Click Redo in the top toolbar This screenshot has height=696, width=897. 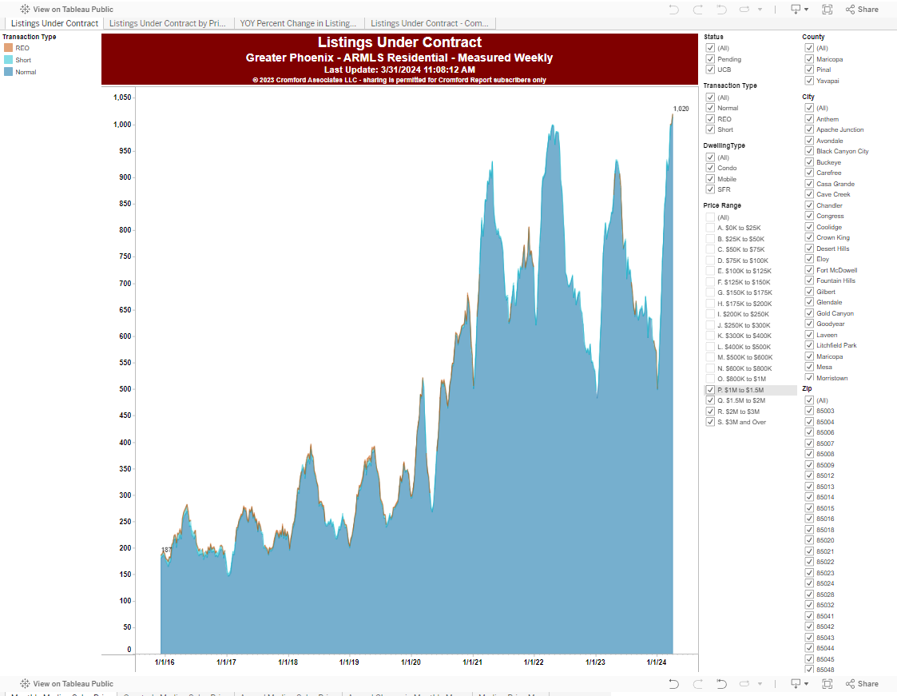click(x=698, y=10)
